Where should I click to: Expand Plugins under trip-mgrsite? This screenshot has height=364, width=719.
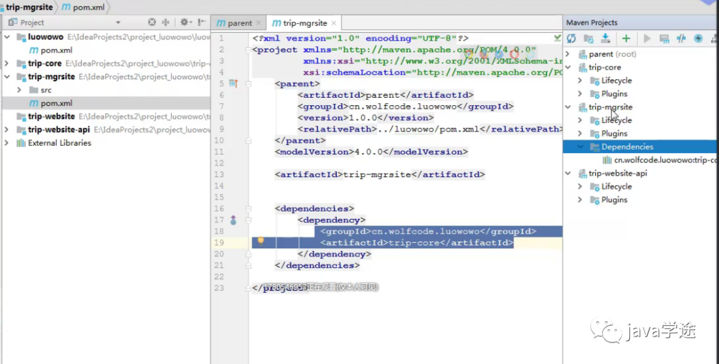tap(580, 134)
